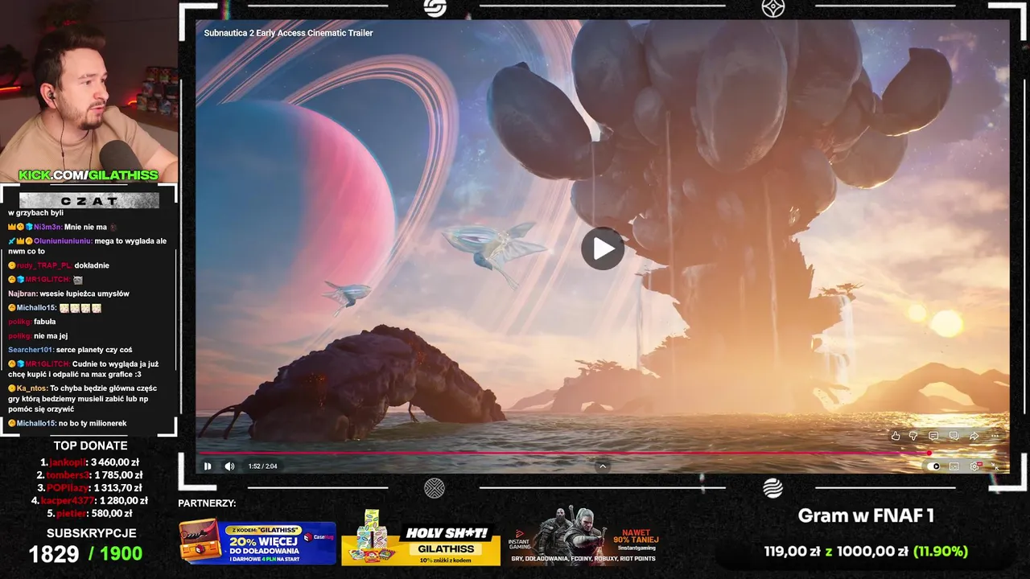Click the goal progress 119,00 zł z 1000,00 zł
1030x579 pixels.
(836, 552)
